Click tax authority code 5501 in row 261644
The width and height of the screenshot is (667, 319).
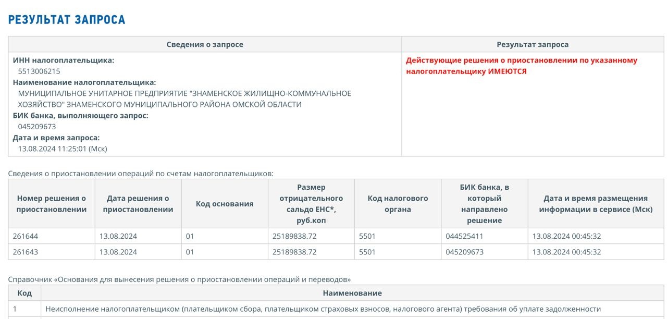(x=367, y=236)
